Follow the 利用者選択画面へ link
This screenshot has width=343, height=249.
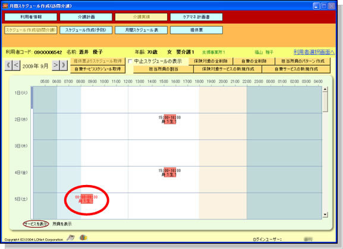[314, 52]
